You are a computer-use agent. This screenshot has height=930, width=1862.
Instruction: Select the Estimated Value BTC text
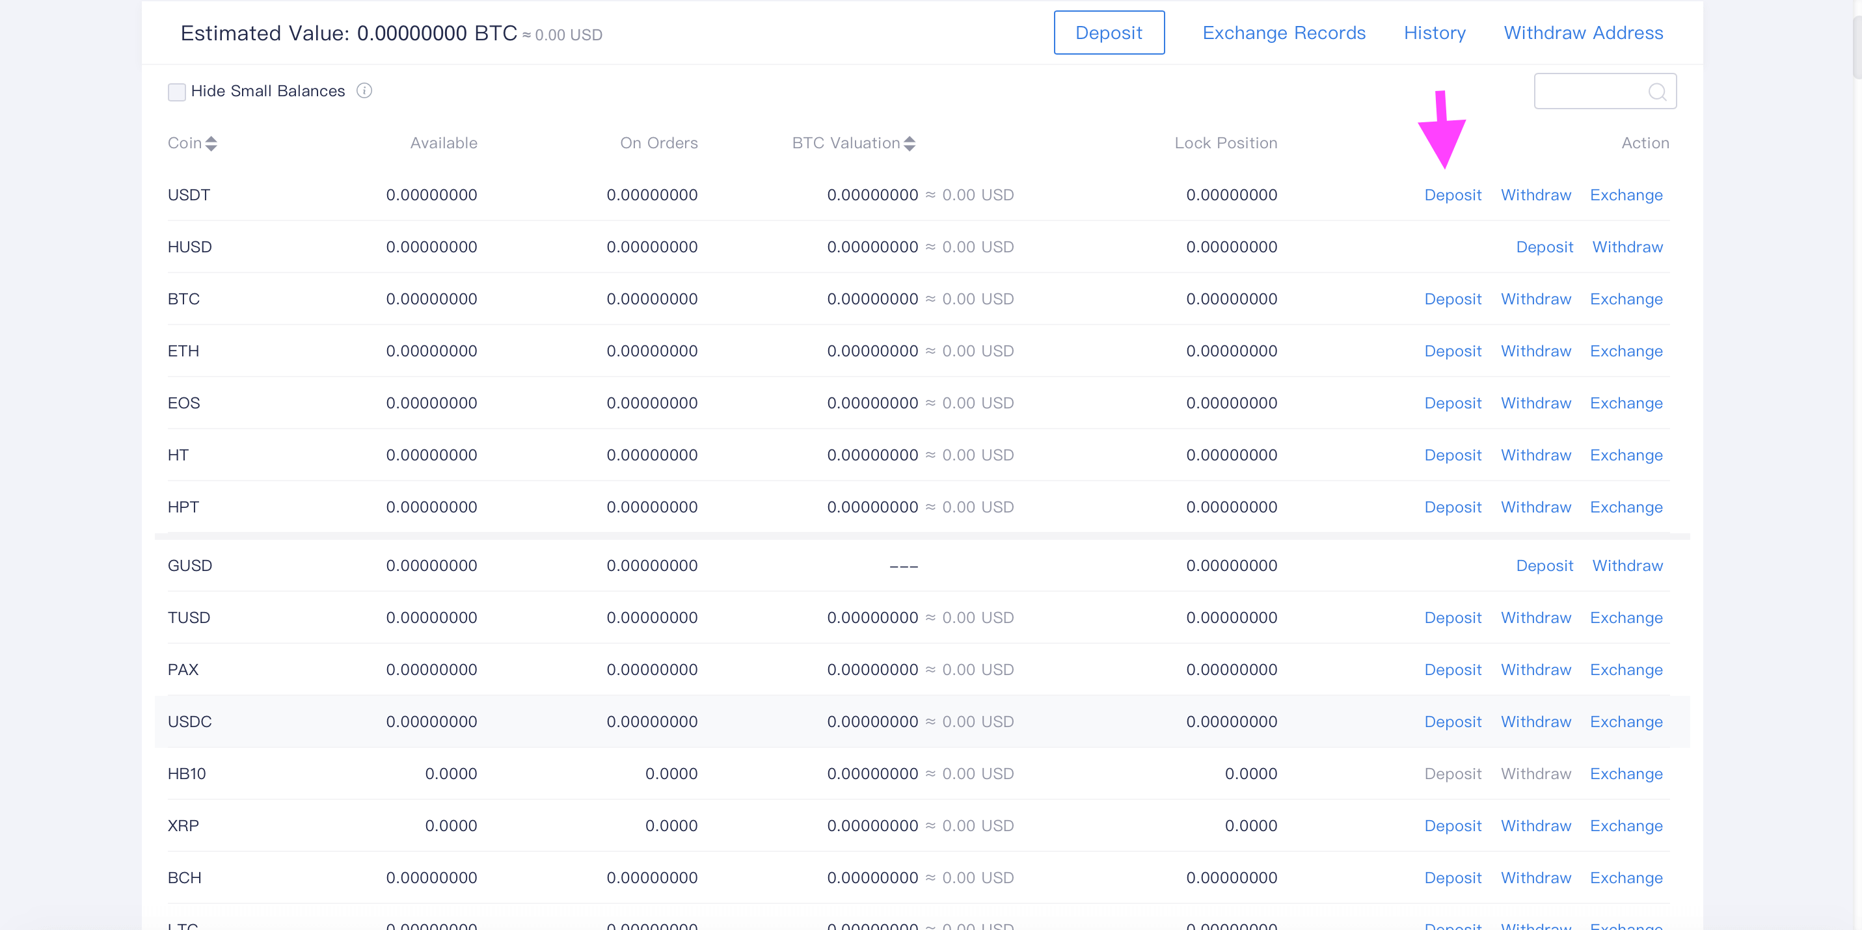(349, 33)
